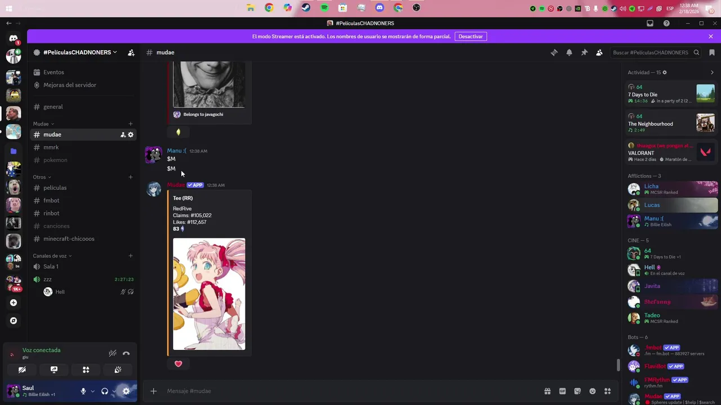This screenshot has width=721, height=405.
Task: Open message attachment plus button
Action: pyautogui.click(x=153, y=391)
